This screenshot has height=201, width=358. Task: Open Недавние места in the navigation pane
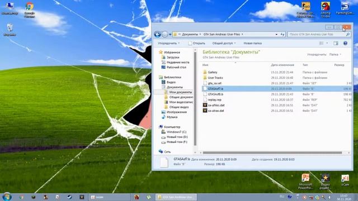tap(178, 62)
